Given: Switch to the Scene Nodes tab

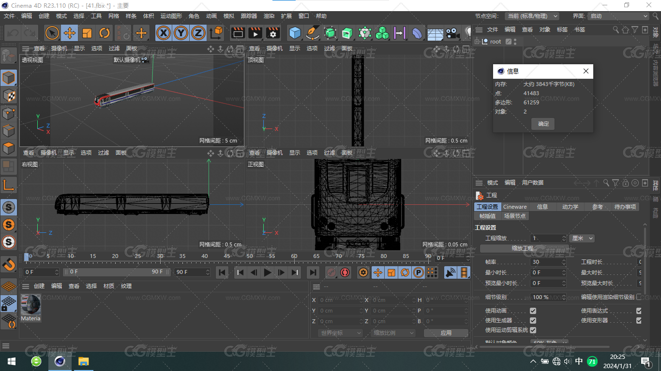Looking at the screenshot, I should [x=515, y=216].
